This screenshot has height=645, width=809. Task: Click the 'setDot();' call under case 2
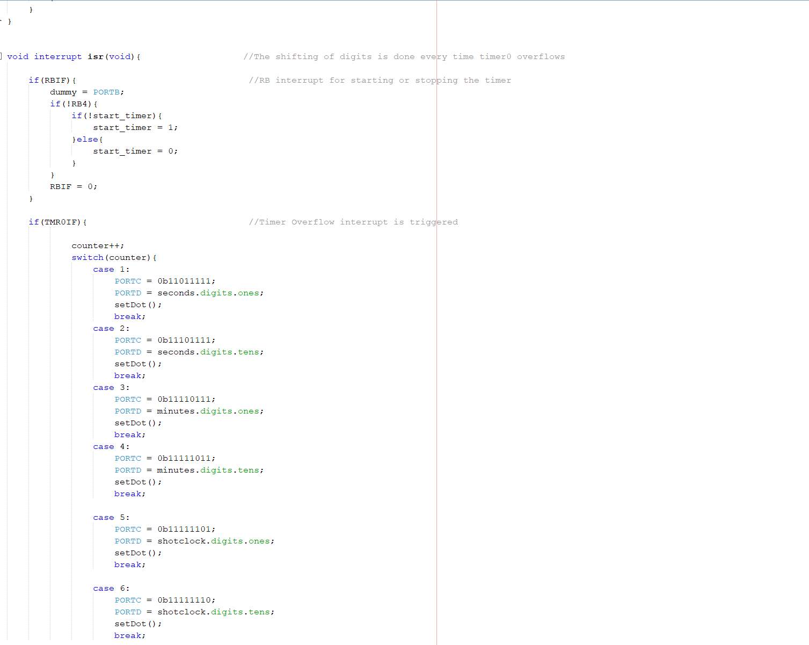tap(138, 364)
